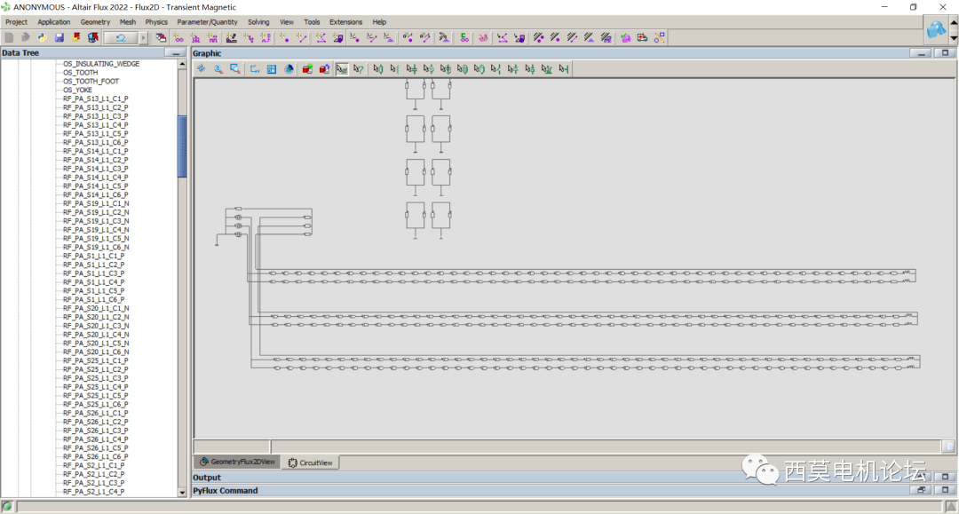Image resolution: width=959 pixels, height=514 pixels.
Task: Switch to the GeometryFlux2DView tab
Action: (x=237, y=462)
